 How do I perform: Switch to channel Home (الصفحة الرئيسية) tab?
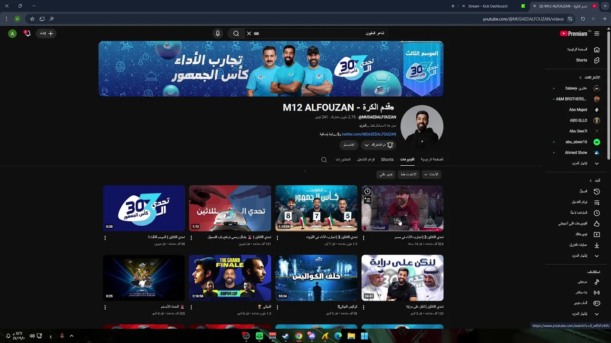432,160
